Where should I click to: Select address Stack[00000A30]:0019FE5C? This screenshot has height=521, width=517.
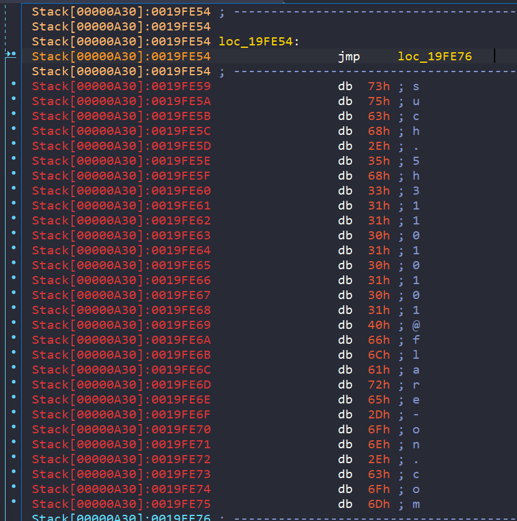point(121,131)
